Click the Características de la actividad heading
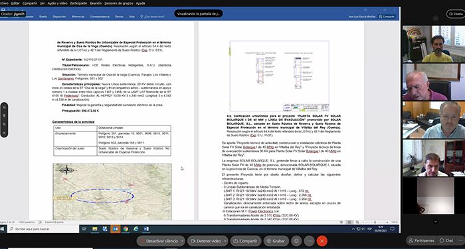 click(x=73, y=122)
